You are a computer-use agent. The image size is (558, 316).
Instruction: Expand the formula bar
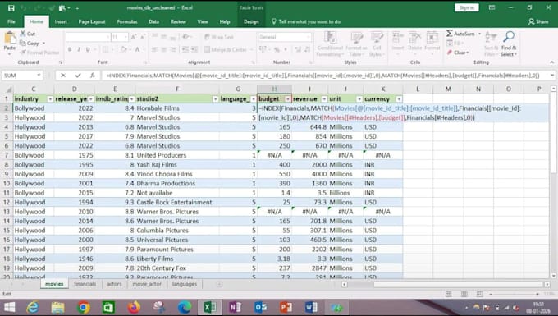click(552, 75)
